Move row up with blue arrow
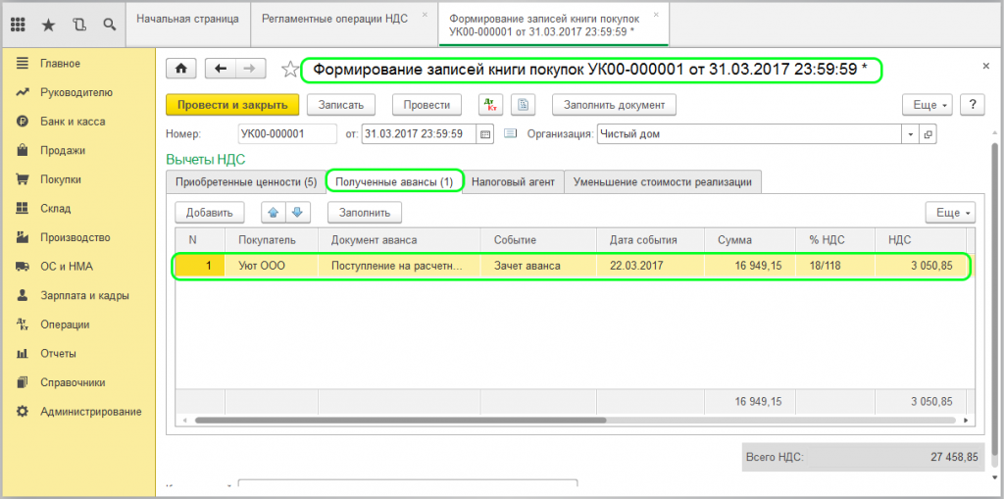 [273, 212]
